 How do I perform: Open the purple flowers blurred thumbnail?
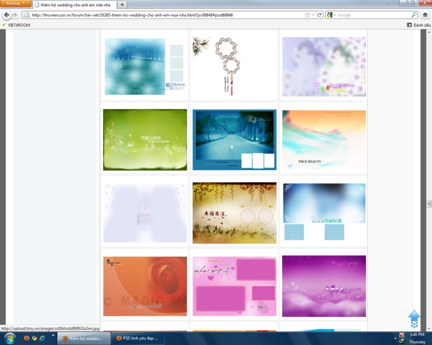point(324,67)
